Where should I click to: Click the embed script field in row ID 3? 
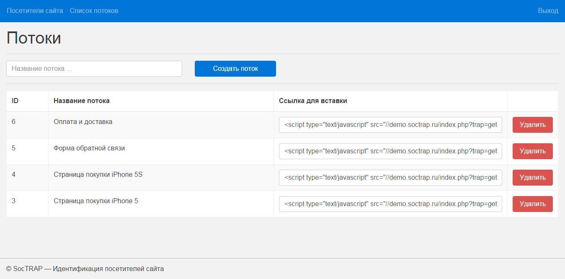tap(390, 204)
